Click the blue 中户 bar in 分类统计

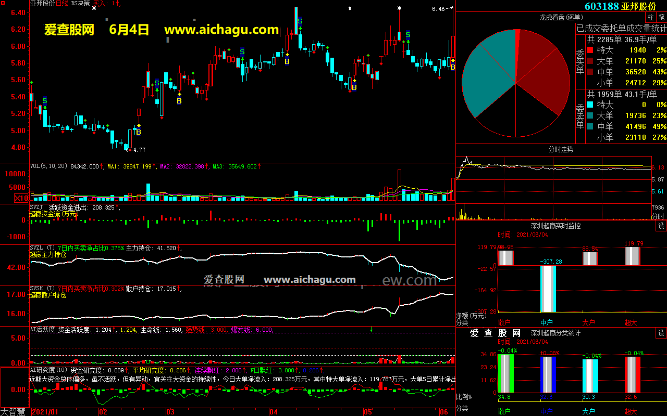click(x=548, y=375)
